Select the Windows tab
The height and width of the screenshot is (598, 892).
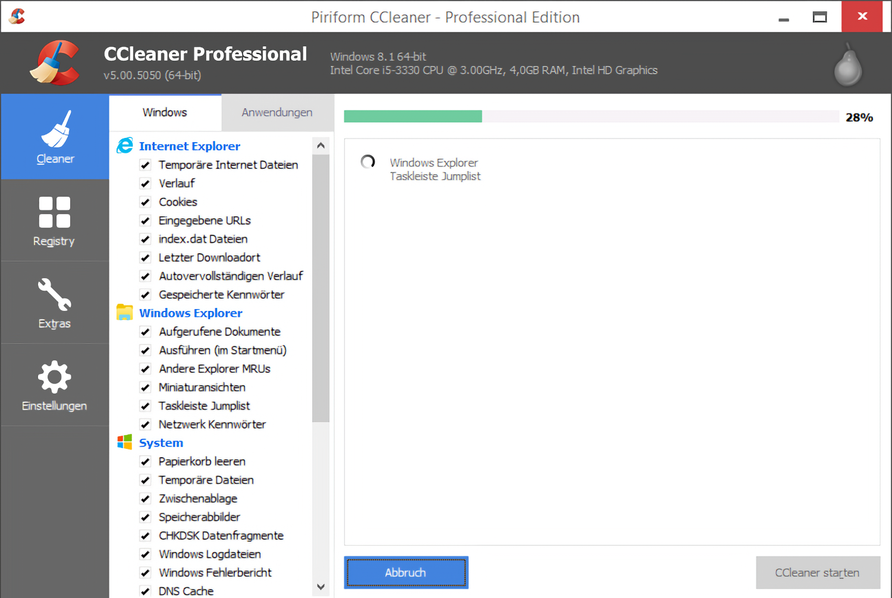pyautogui.click(x=165, y=112)
